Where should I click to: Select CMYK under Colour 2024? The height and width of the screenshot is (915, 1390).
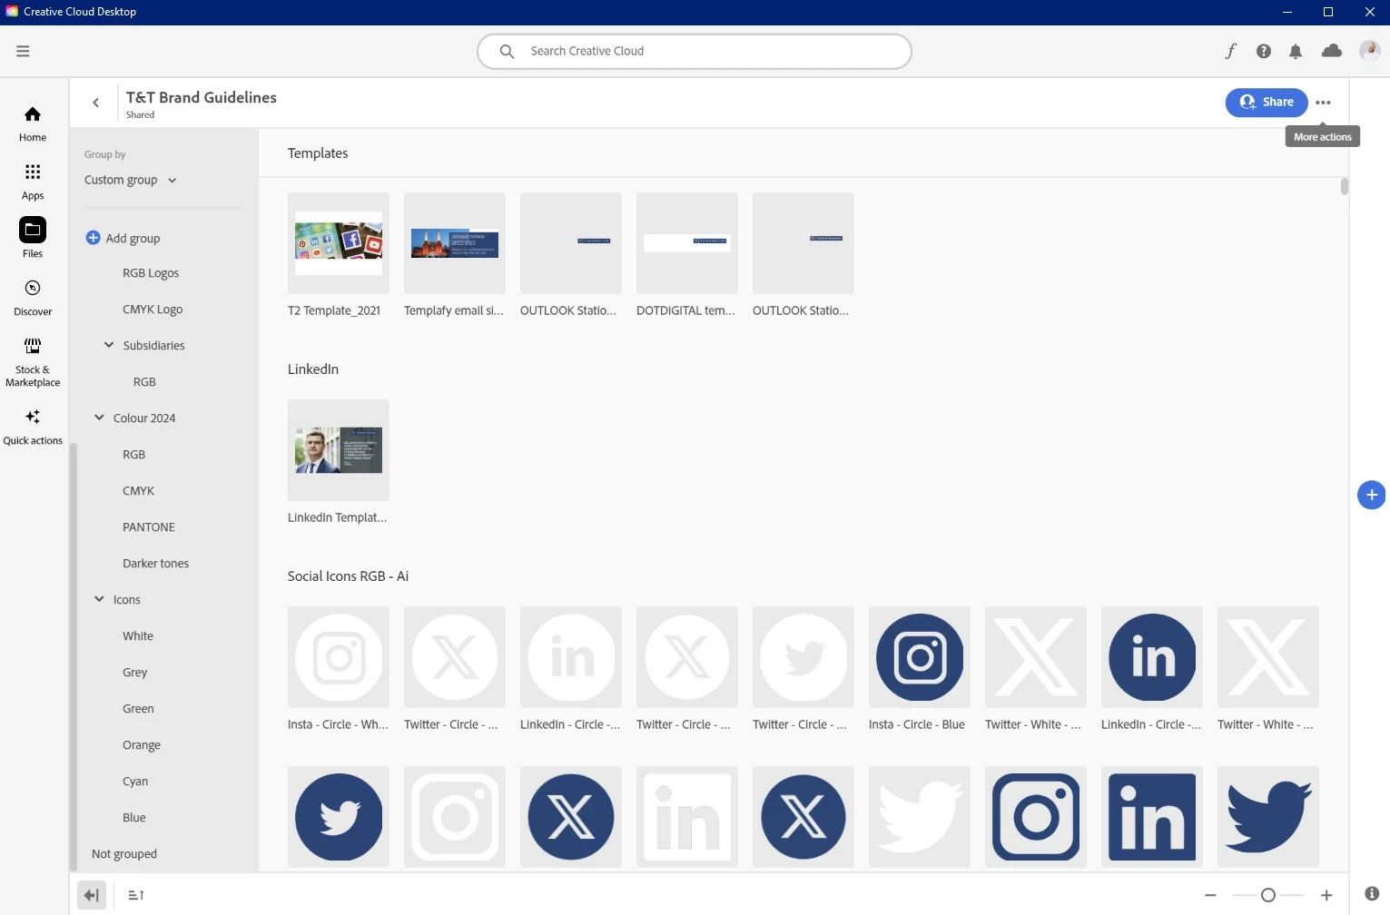click(138, 490)
